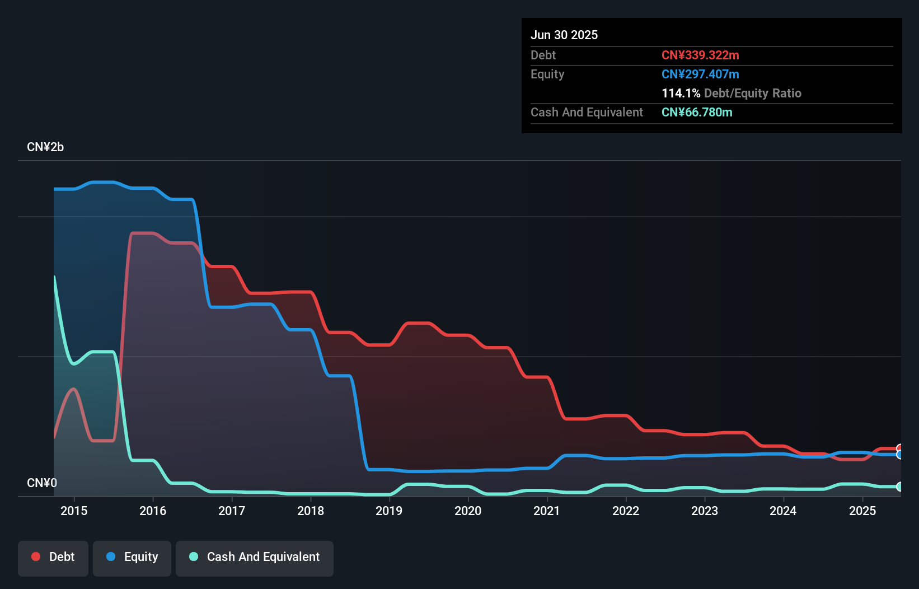Toggle the Cash And Equivalent series visibility
This screenshot has width=919, height=589.
[254, 557]
